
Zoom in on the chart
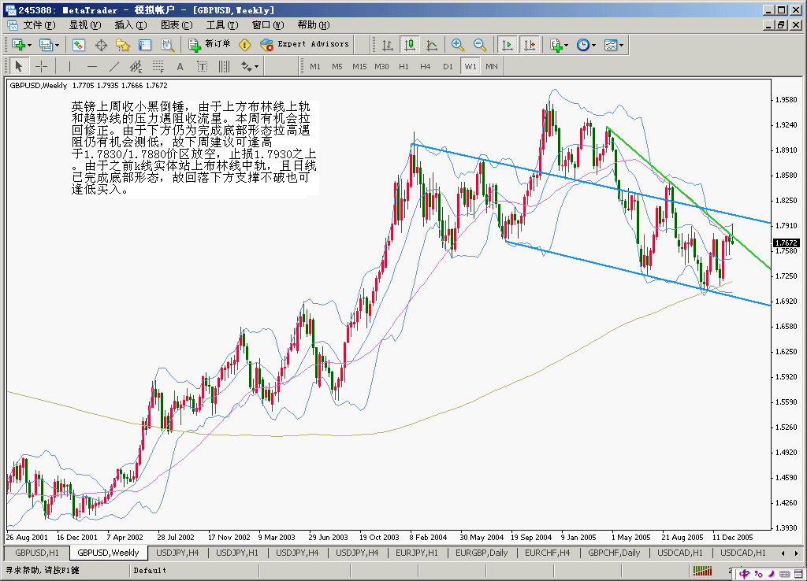click(457, 45)
